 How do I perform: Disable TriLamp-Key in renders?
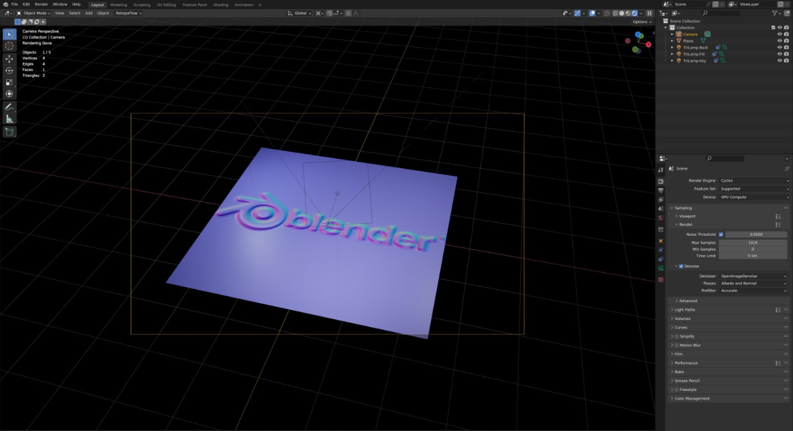coord(787,60)
